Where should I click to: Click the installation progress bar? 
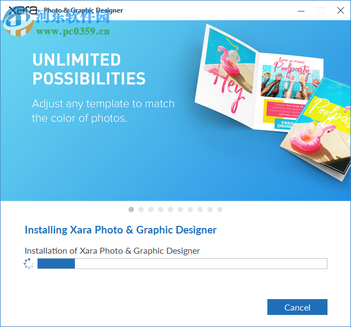pyautogui.click(x=182, y=264)
